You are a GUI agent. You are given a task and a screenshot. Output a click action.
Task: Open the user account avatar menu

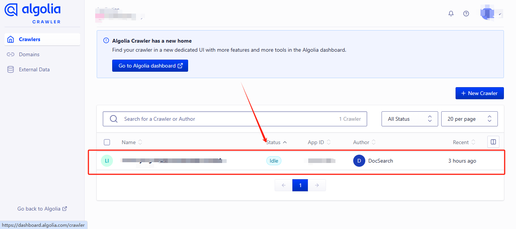(x=491, y=14)
